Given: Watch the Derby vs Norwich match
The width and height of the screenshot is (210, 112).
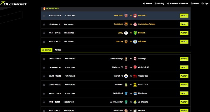Looking at the screenshot, I should (x=184, y=33).
